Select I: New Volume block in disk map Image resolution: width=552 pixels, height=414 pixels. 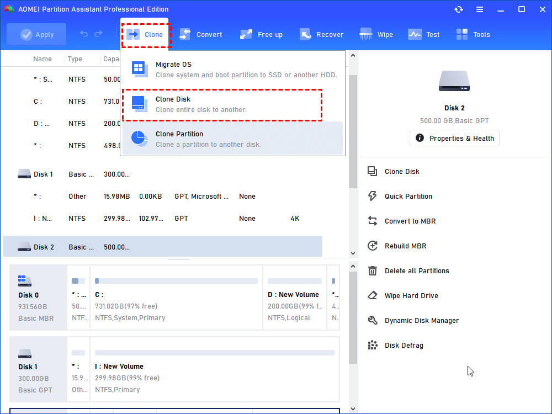[x=215, y=369]
